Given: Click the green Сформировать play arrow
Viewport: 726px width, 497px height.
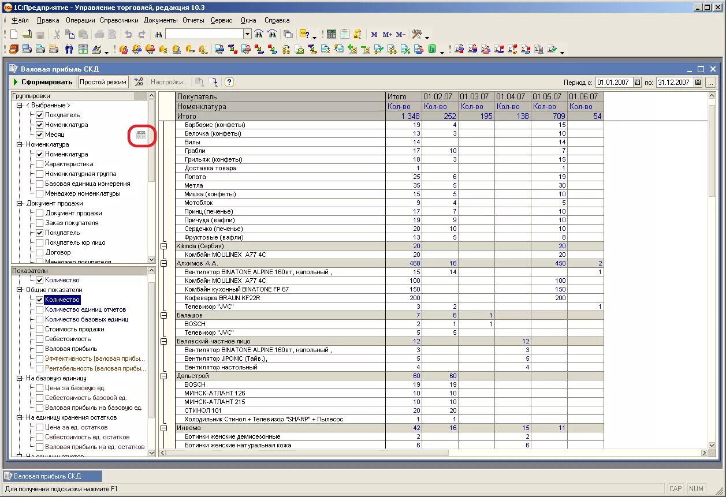Looking at the screenshot, I should coord(16,82).
